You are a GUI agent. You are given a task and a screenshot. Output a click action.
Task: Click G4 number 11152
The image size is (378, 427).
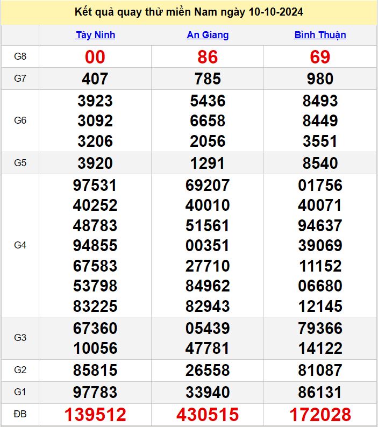(x=320, y=266)
